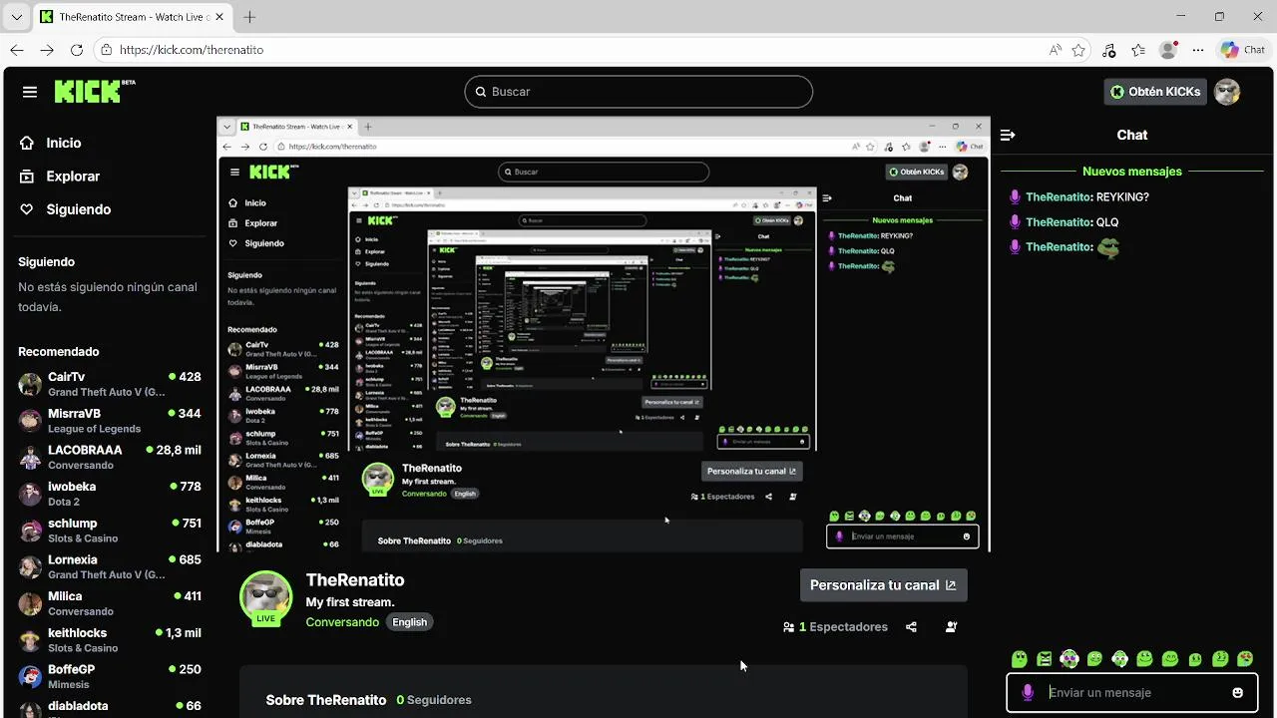Screen dimensions: 1277x718
Task: Open recommended channel Lornexia
Action: point(110,566)
